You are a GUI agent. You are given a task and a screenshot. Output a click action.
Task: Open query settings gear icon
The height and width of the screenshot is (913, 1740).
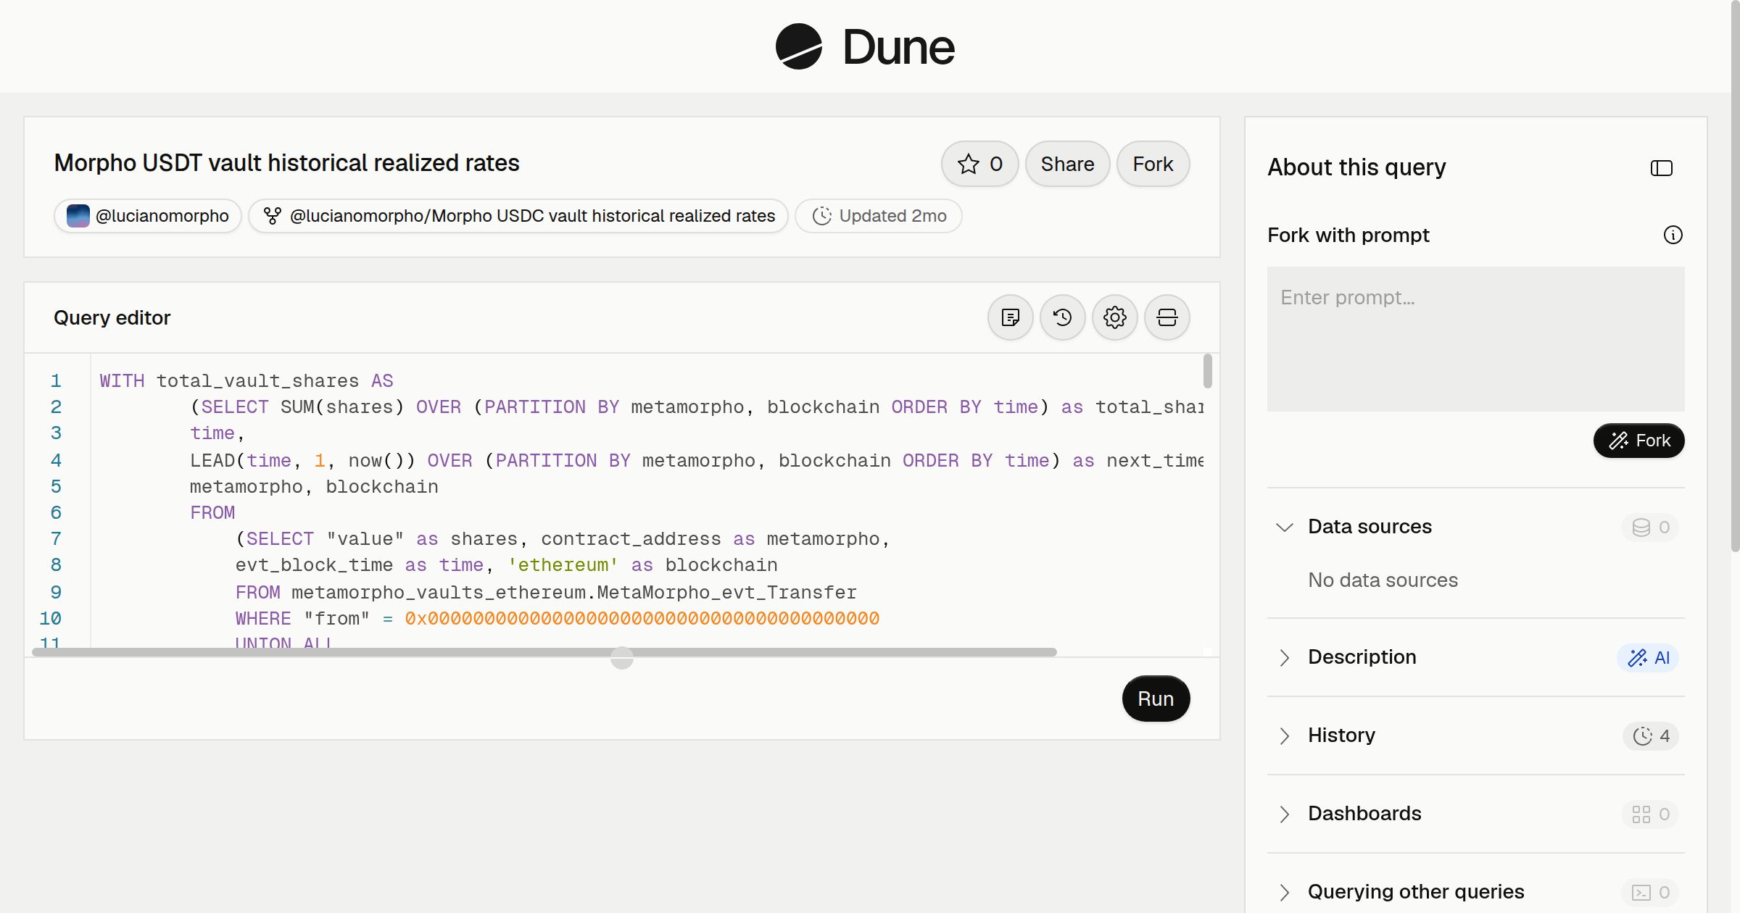point(1115,317)
